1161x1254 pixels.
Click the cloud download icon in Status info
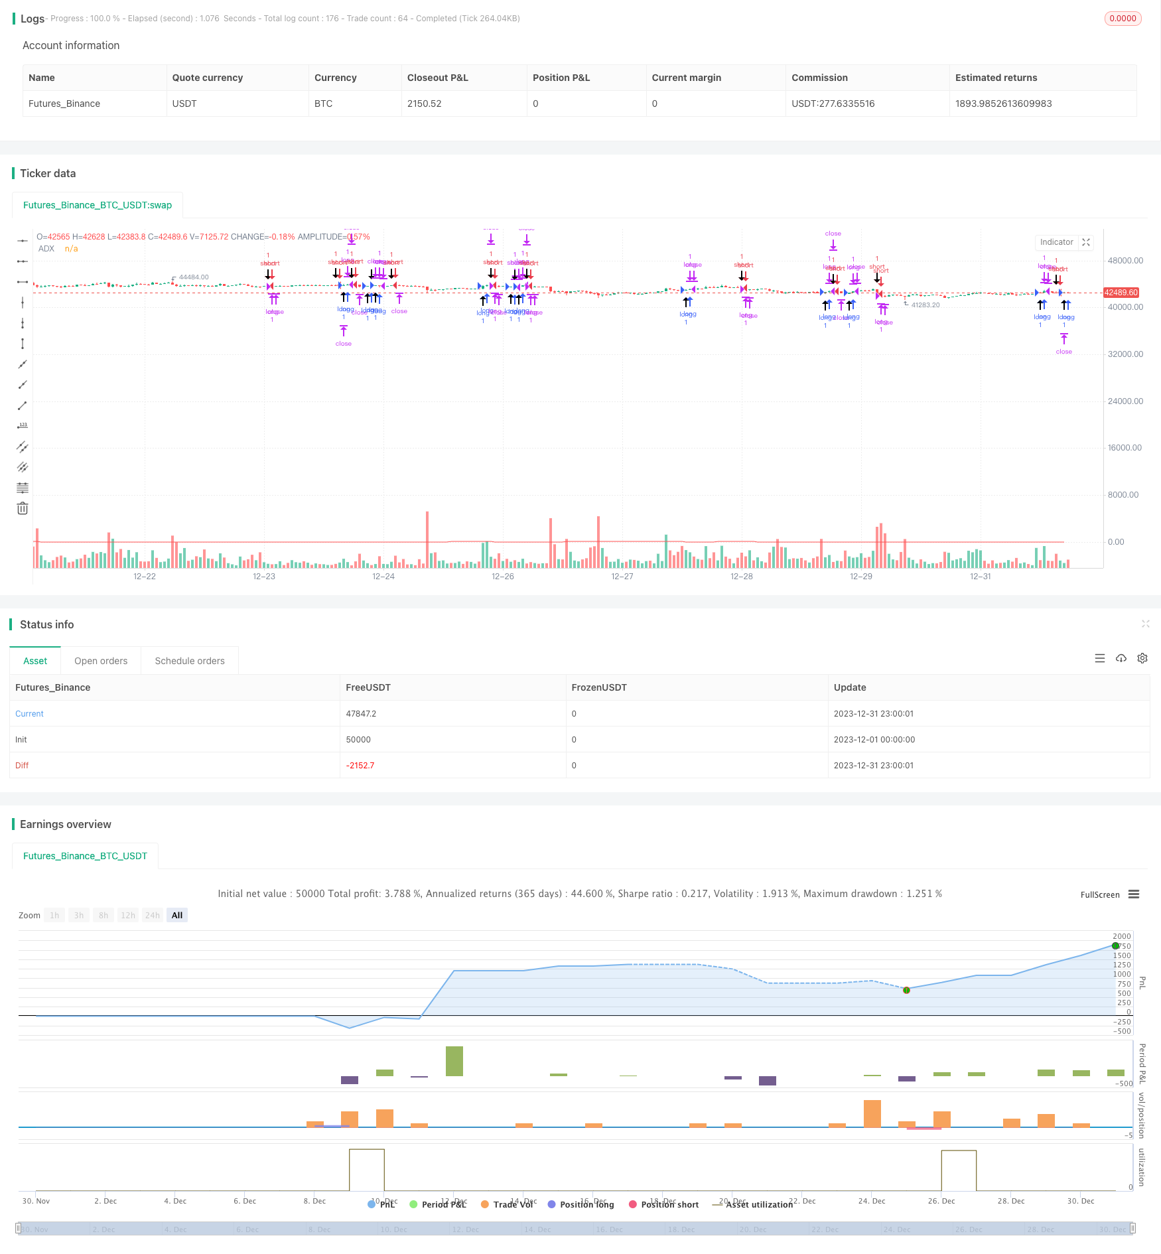click(1121, 658)
